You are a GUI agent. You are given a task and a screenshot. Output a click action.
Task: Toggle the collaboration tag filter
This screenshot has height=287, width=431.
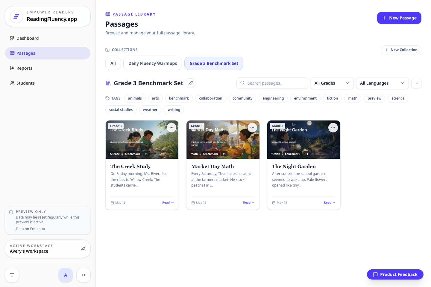click(211, 98)
